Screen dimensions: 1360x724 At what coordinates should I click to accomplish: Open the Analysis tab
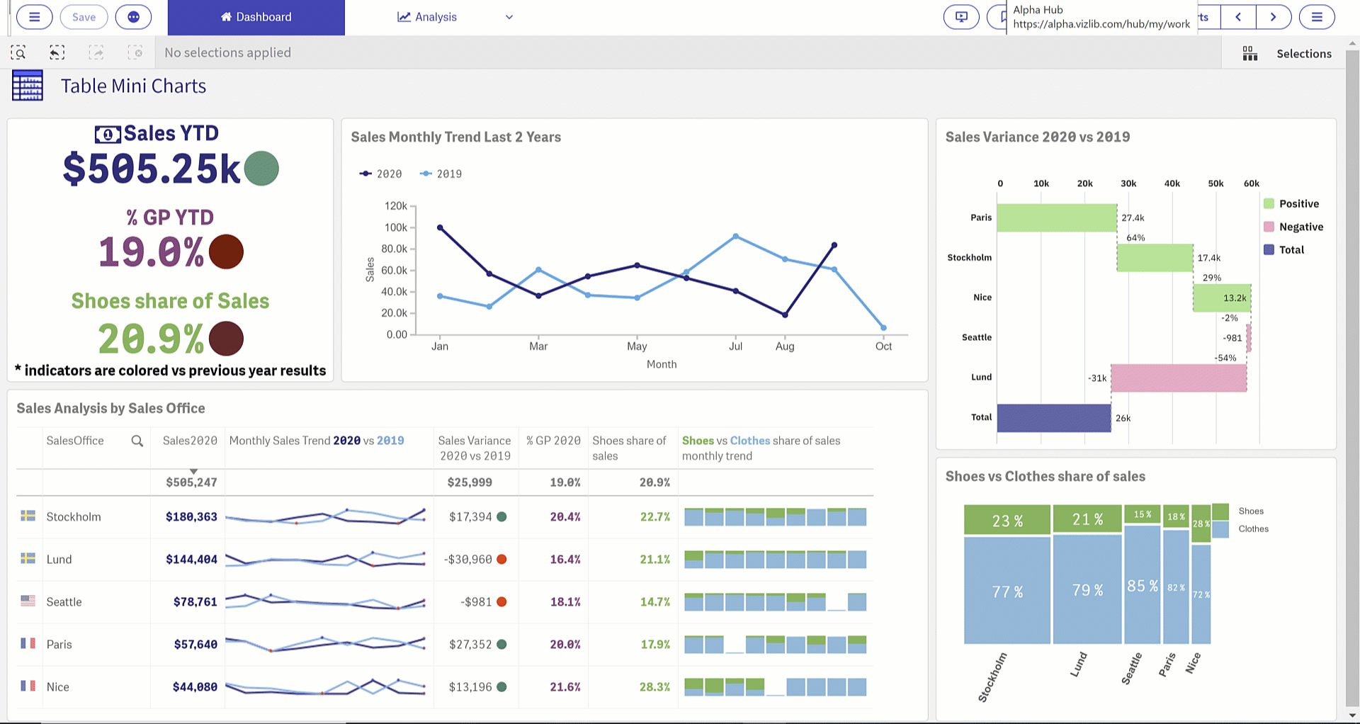(x=427, y=17)
